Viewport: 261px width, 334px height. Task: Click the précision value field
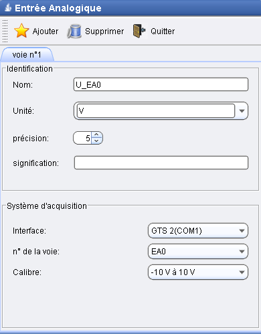pos(82,139)
